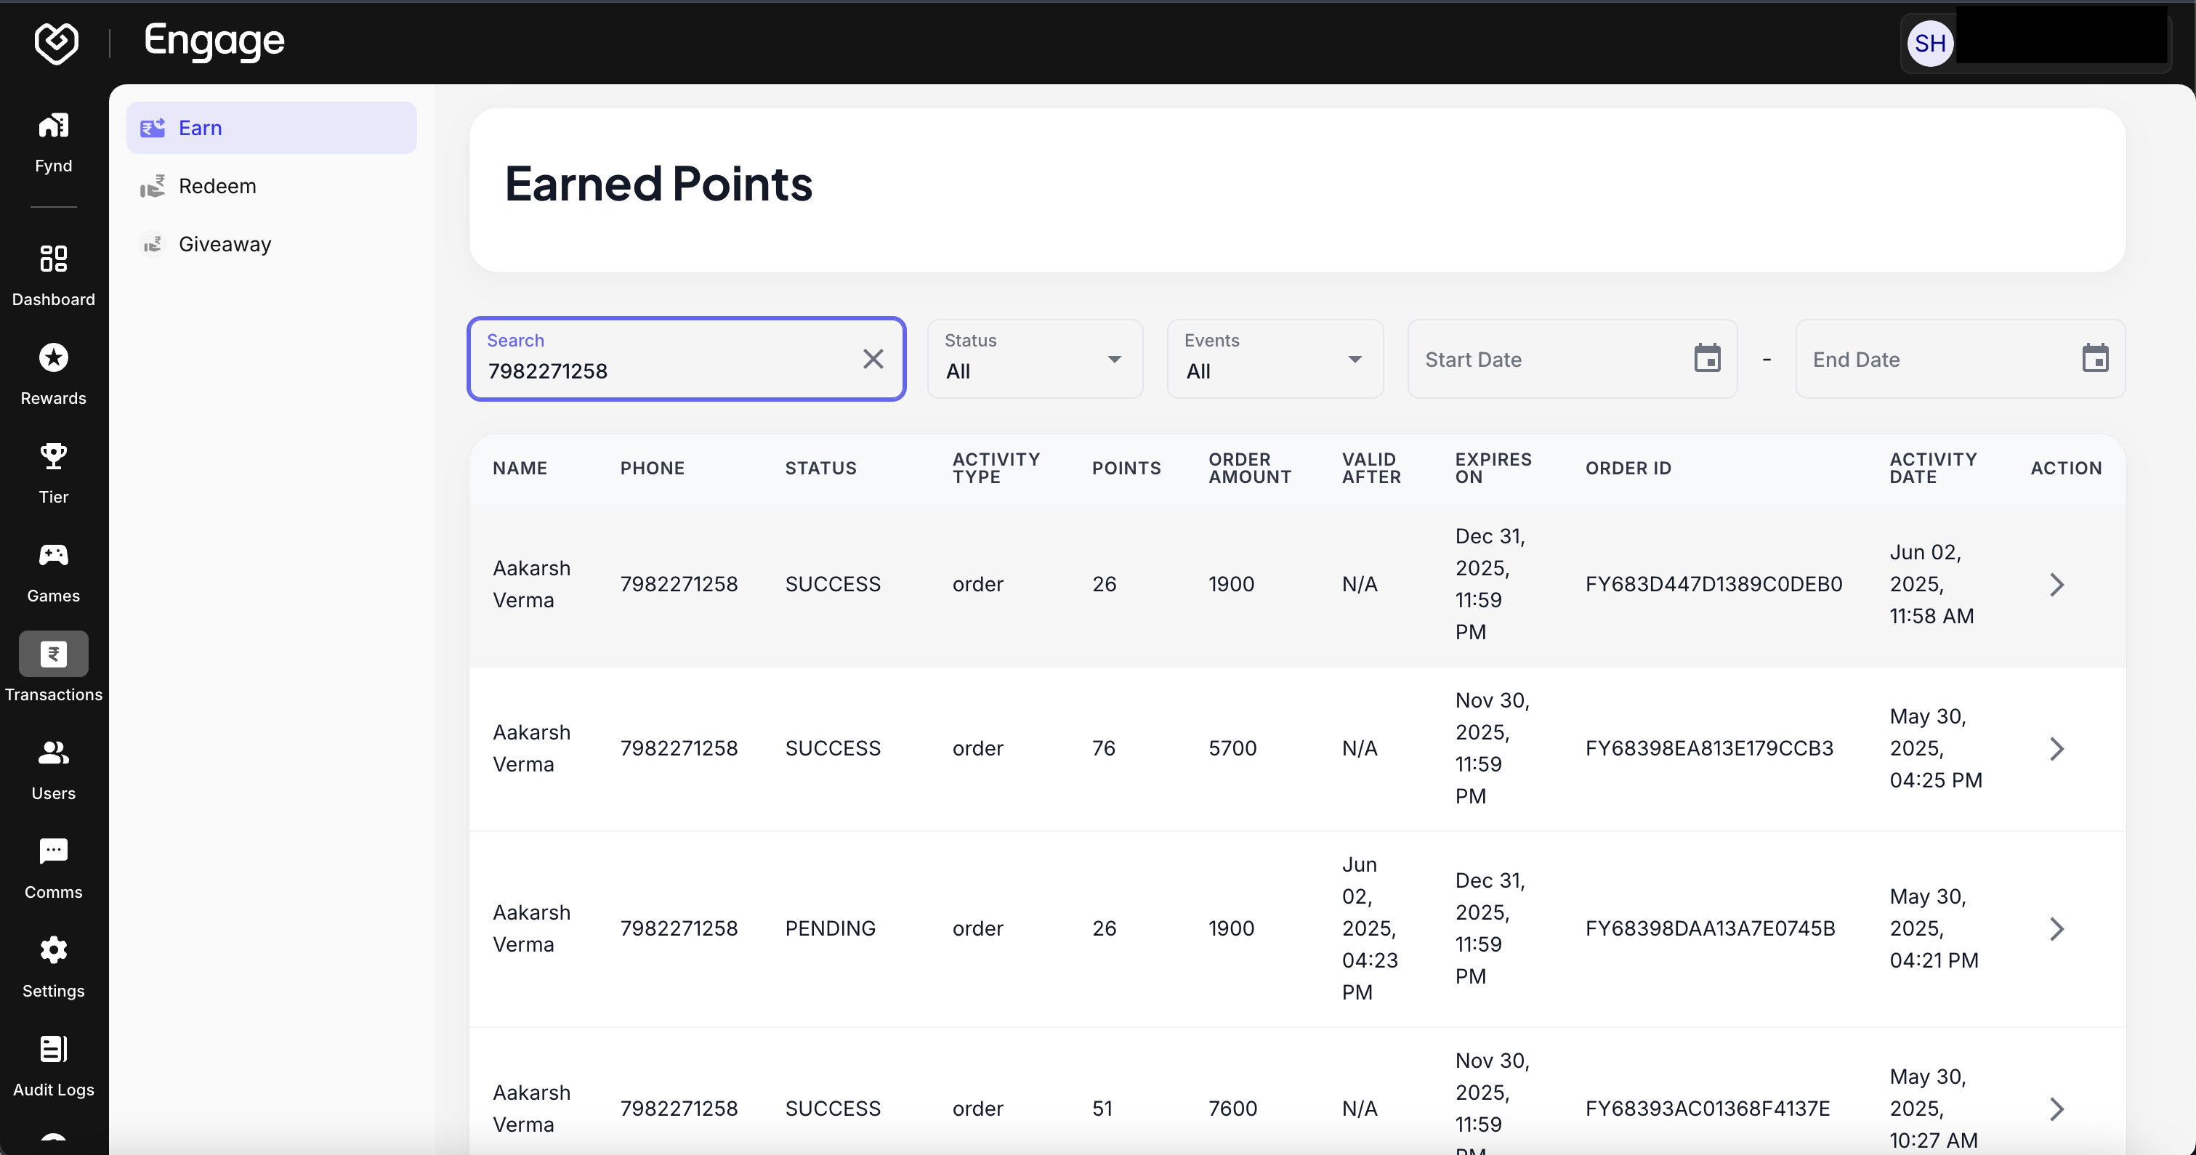
Task: Click order ID FY68398EA813E179CCB3
Action: click(1709, 749)
